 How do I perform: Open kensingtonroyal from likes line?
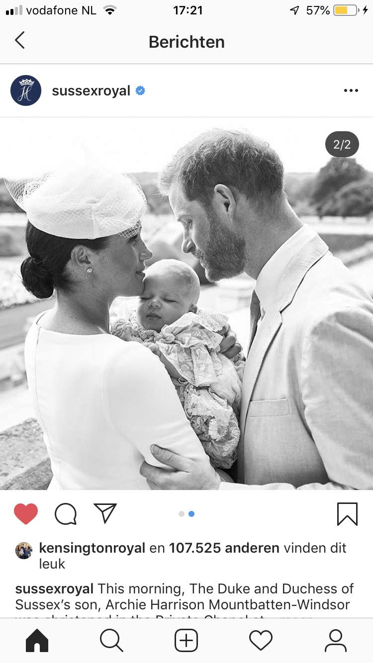click(92, 548)
